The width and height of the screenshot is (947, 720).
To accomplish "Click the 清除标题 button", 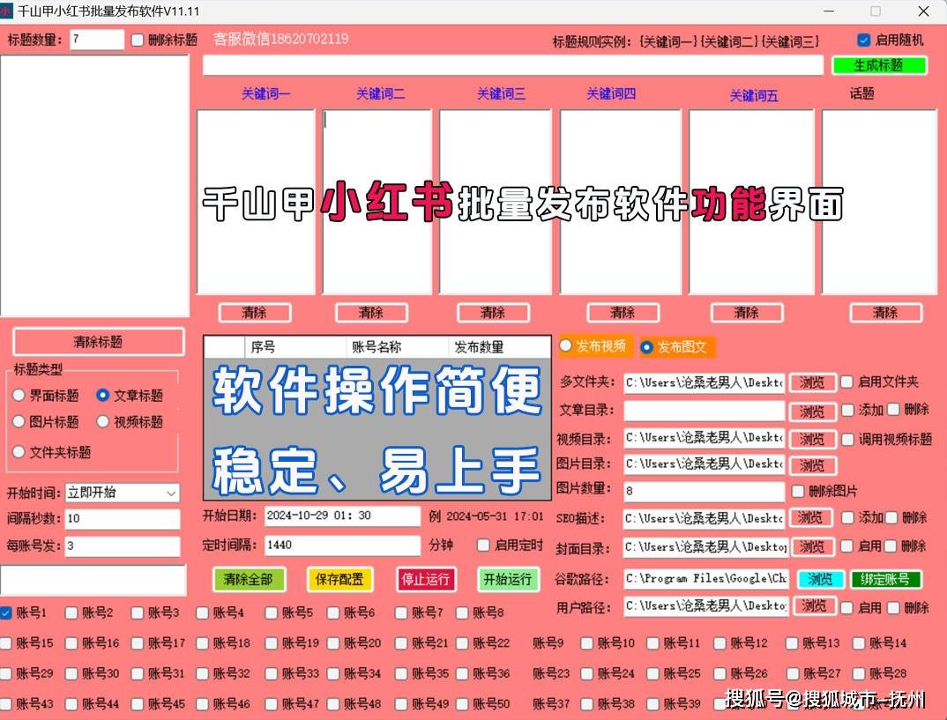I will click(x=98, y=342).
